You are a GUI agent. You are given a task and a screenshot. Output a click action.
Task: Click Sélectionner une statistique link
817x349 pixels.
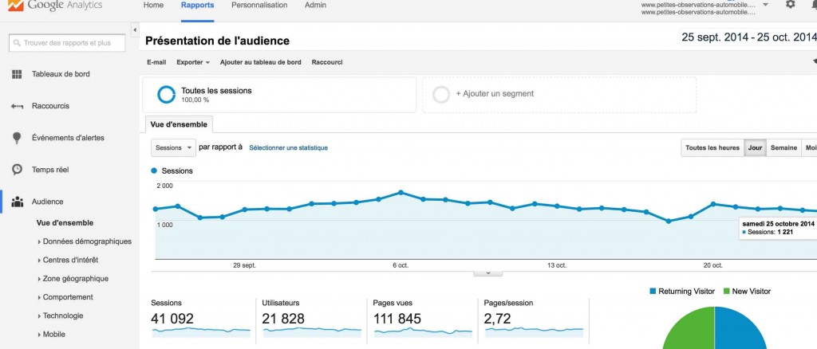[288, 147]
